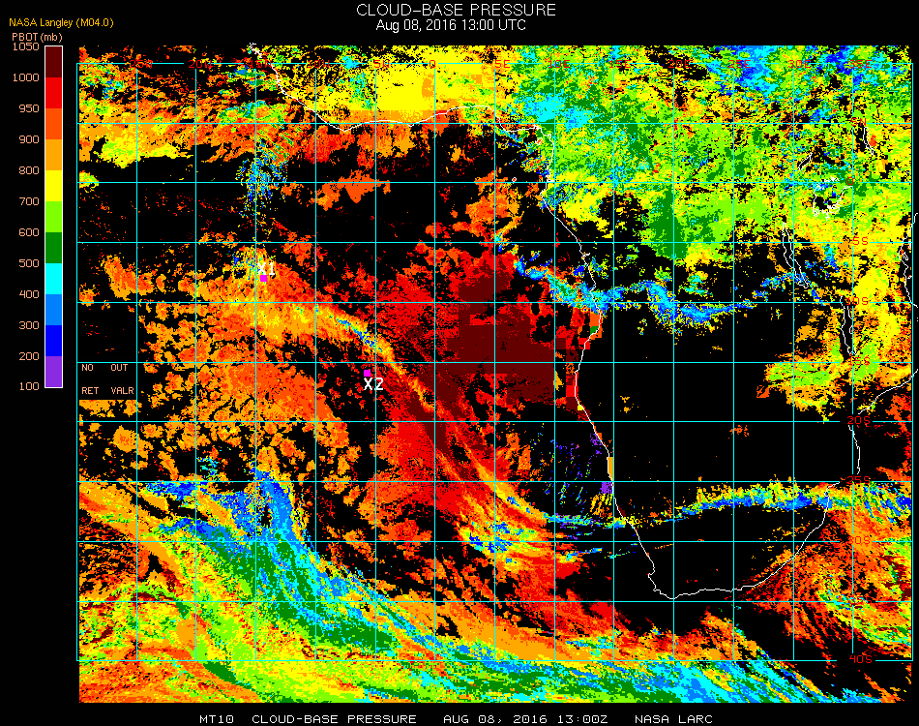The width and height of the screenshot is (919, 726).
Task: Click AUG 08, 2016 in the bottom caption
Action: pyautogui.click(x=495, y=719)
